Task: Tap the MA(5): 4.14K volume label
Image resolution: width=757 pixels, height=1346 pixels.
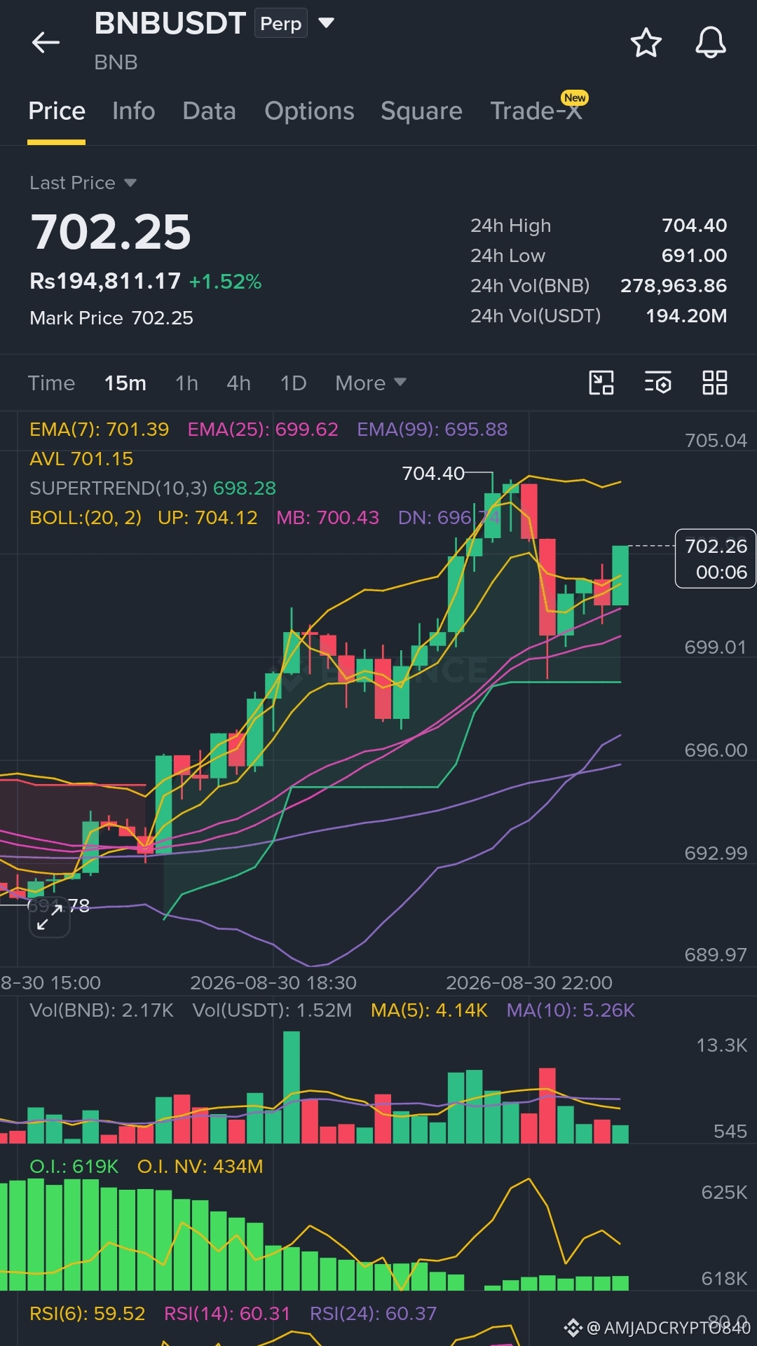Action: (x=429, y=1010)
